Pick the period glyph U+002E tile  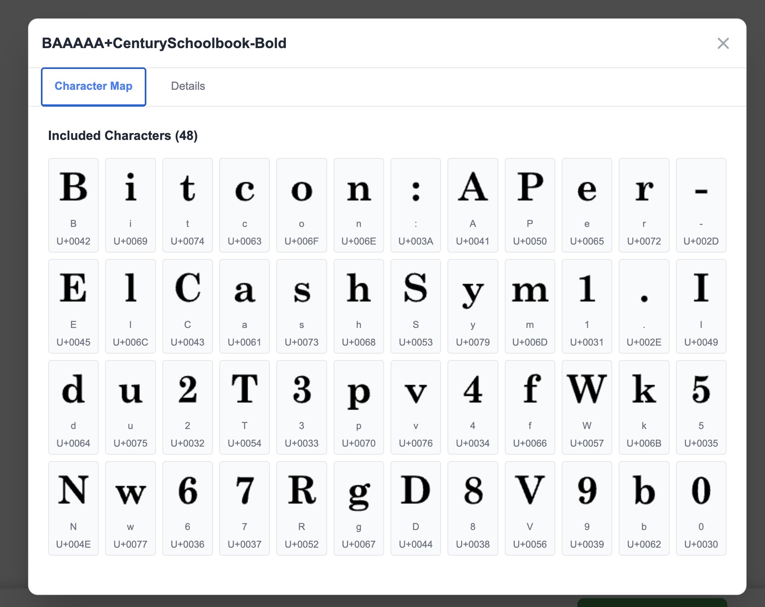(x=644, y=306)
